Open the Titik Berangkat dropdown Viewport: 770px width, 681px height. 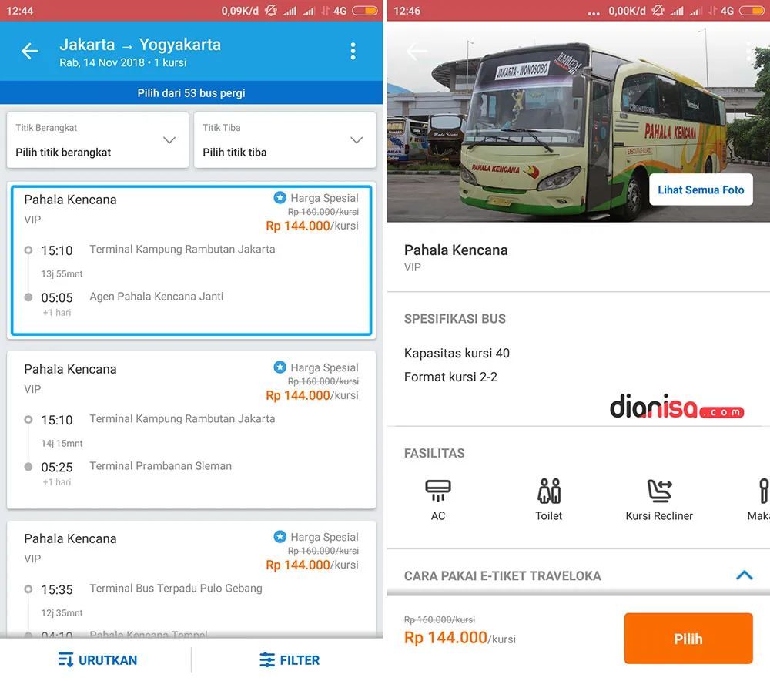(x=97, y=140)
